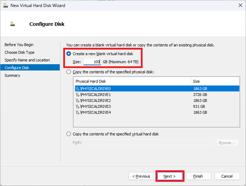Click the Size column header
This screenshot has width=246, height=186.
(215, 81)
